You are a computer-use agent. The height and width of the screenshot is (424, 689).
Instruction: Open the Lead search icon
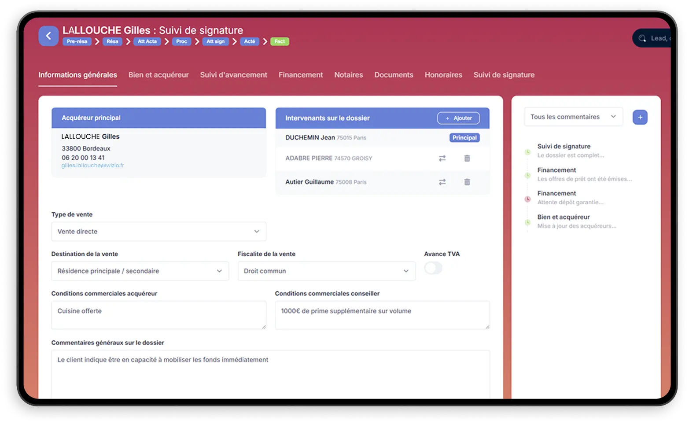coord(642,38)
